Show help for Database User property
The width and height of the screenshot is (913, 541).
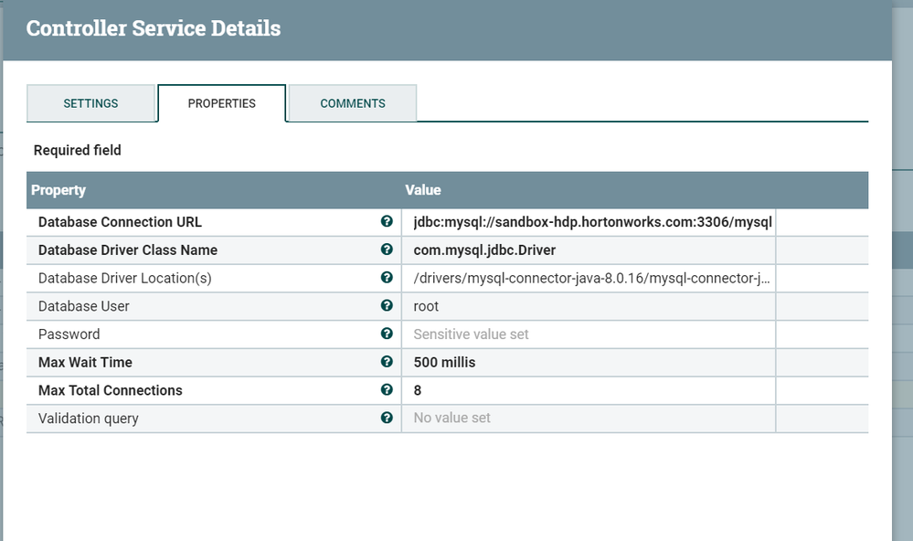tap(387, 306)
